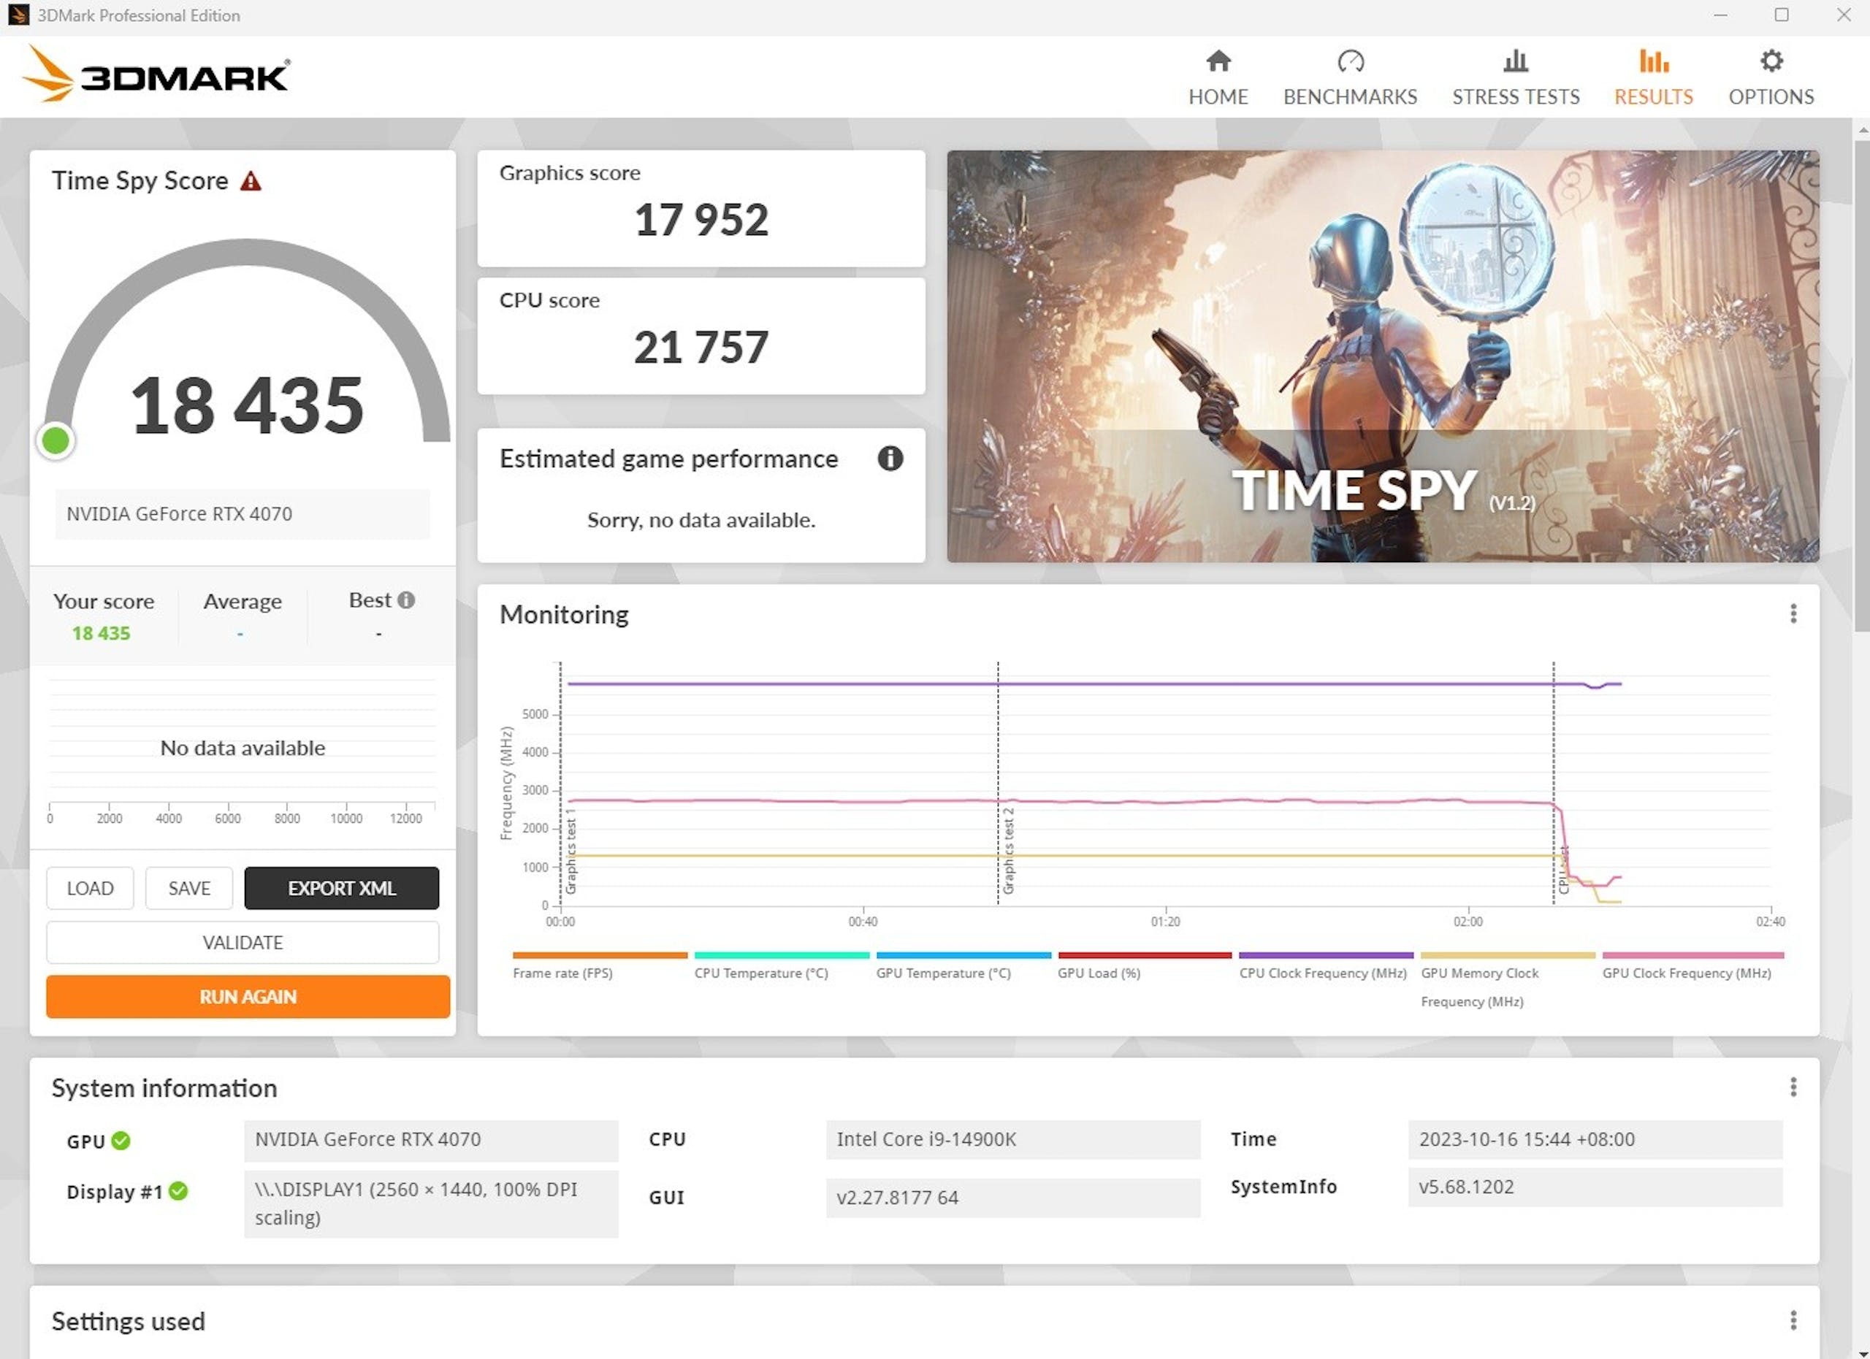The height and width of the screenshot is (1359, 1870).
Task: Click the orange Frame rate color bar
Action: tap(600, 955)
